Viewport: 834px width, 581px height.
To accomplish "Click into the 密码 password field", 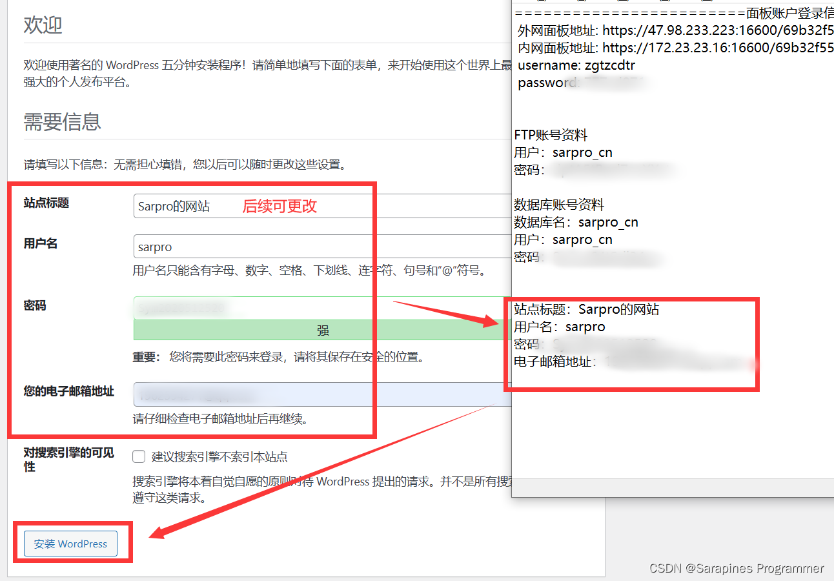I will tap(322, 308).
